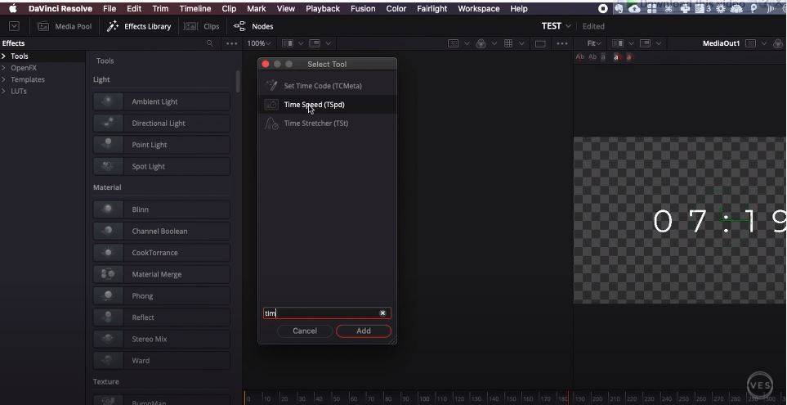This screenshot has width=787, height=405.
Task: Click the Ward material thumbnail icon
Action: click(107, 360)
